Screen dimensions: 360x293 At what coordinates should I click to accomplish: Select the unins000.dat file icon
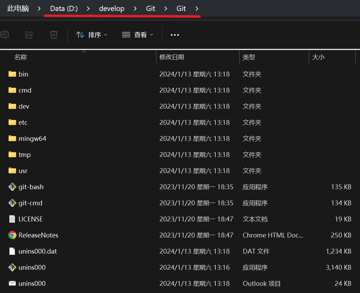coord(12,251)
